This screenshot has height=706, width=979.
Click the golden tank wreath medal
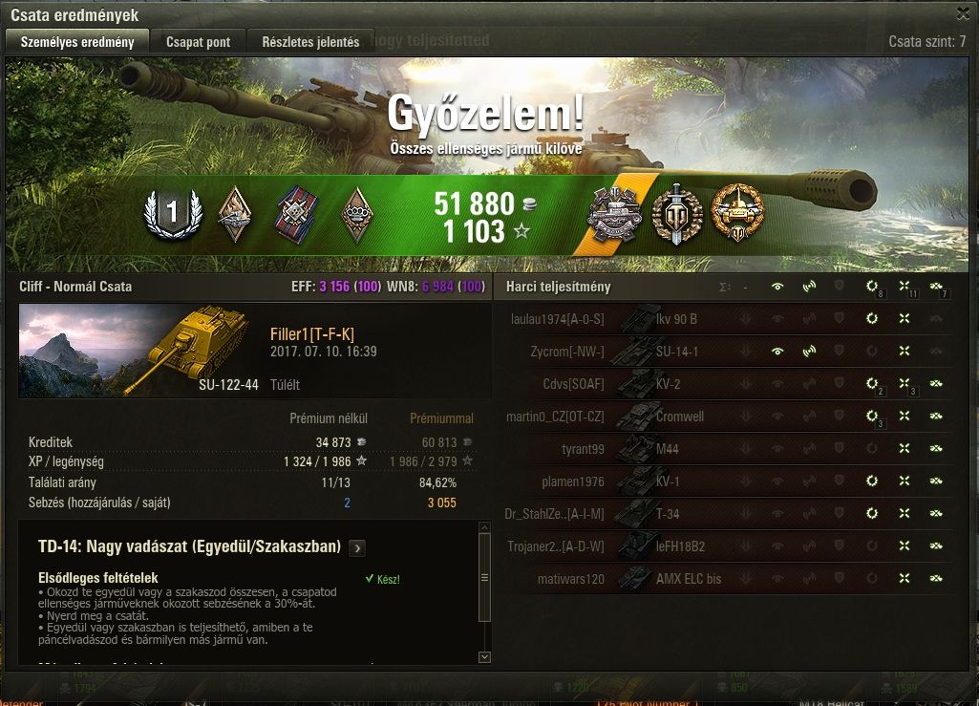tap(737, 213)
